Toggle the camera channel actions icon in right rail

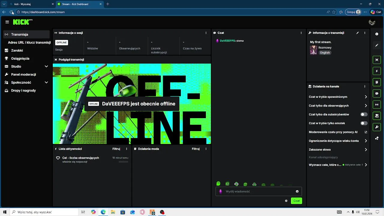tap(377, 116)
